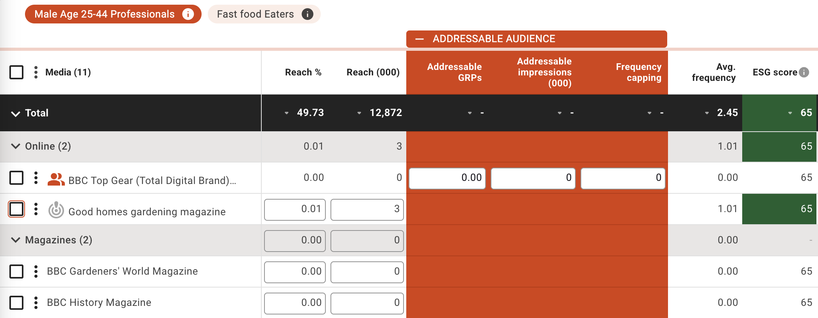The image size is (818, 318).
Task: Open Total Addressable GRPs dropdown arrow
Action: click(470, 113)
